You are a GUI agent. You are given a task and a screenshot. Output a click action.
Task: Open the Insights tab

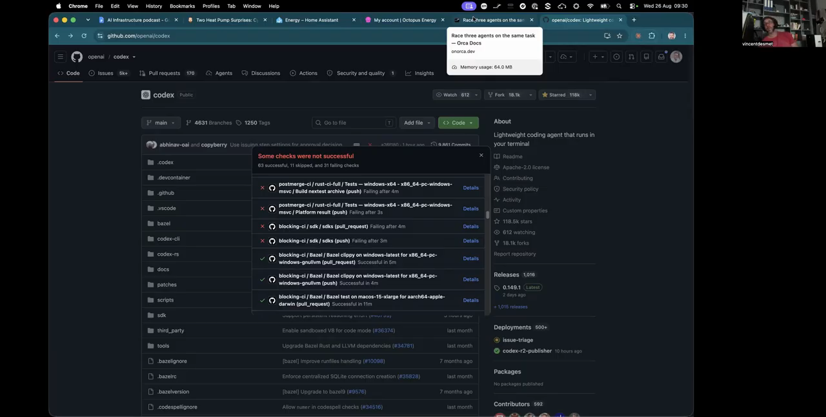tap(419, 73)
